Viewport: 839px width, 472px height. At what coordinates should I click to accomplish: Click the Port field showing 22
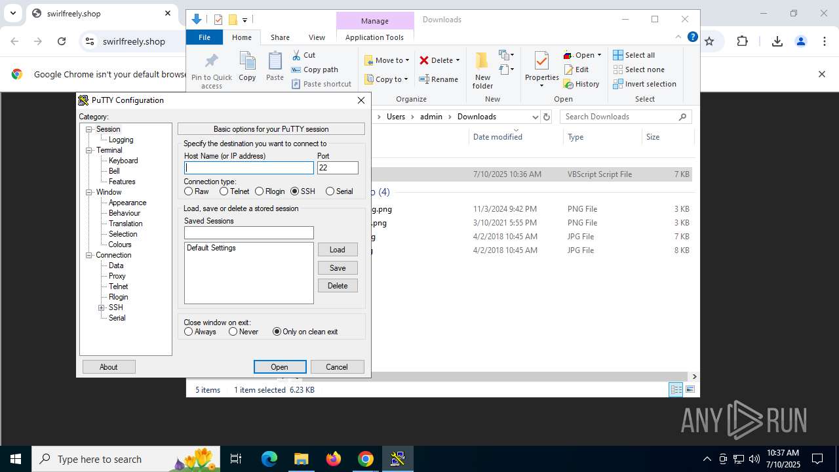338,168
